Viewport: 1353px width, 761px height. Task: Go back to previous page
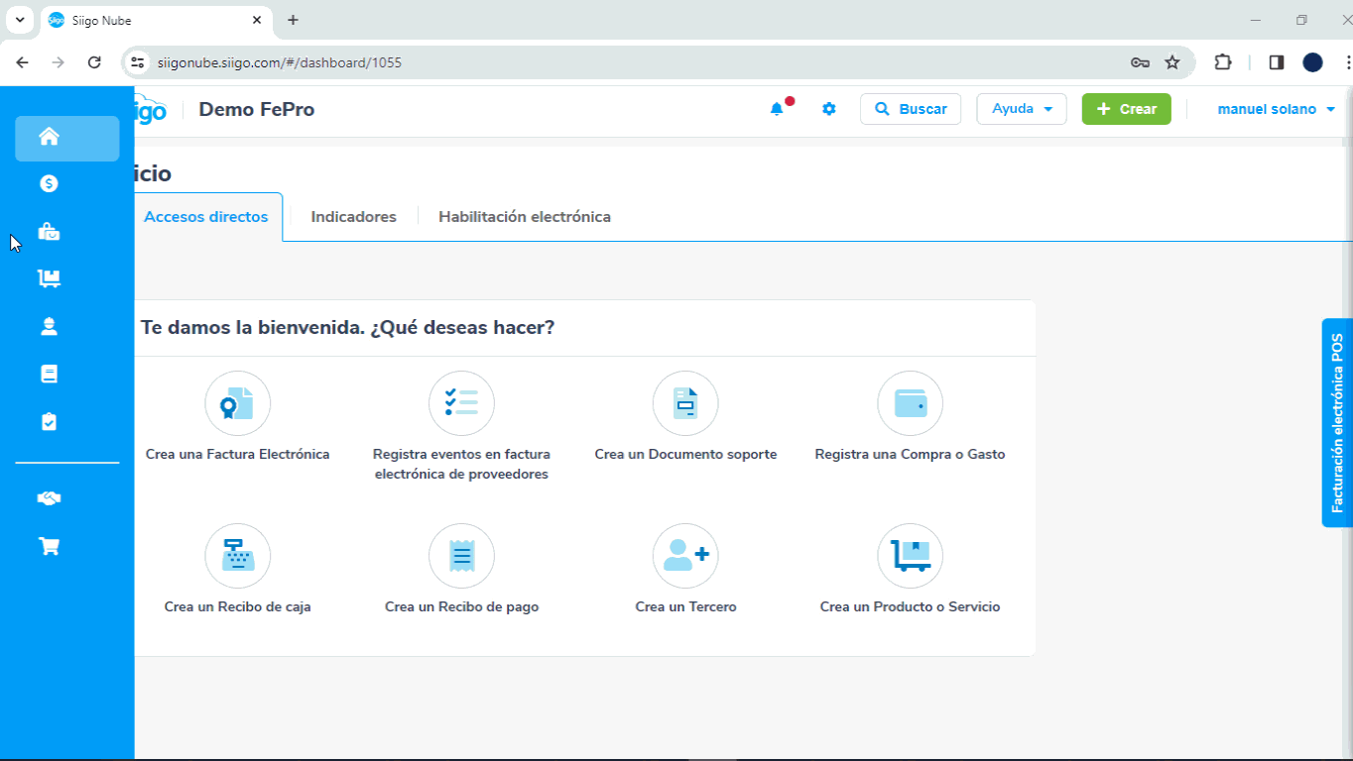23,62
